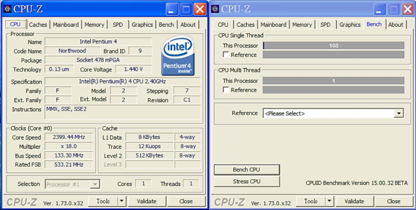
Task: Select the Core Speed value 2399.44 MHz
Action: click(69, 137)
